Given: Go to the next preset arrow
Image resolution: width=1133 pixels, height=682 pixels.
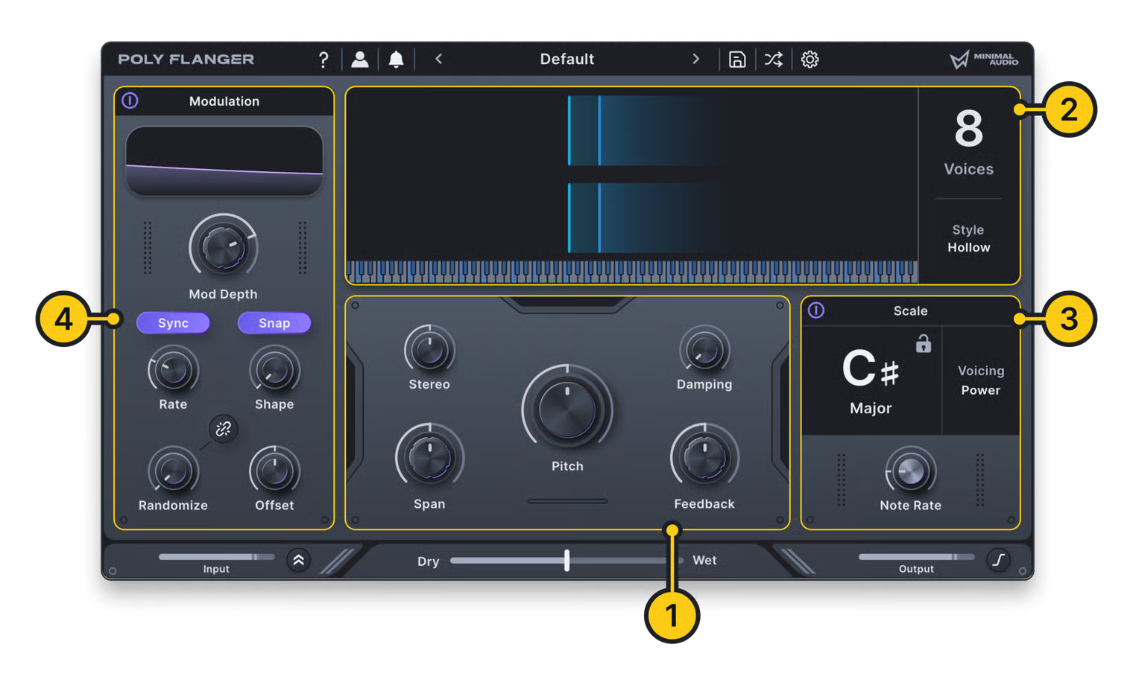Looking at the screenshot, I should [x=695, y=59].
